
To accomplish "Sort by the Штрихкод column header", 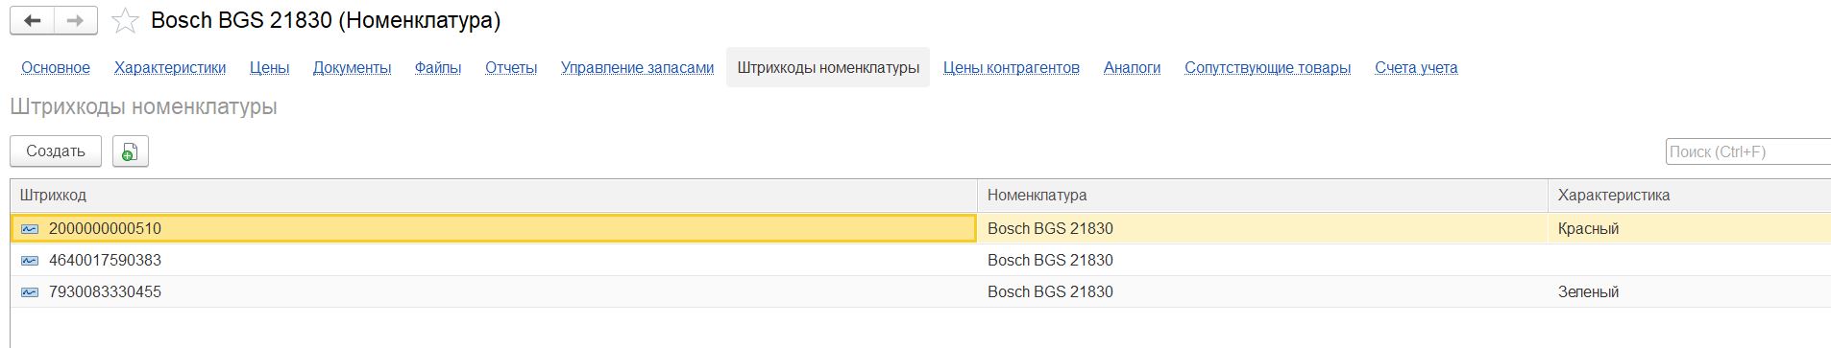I will tap(493, 196).
